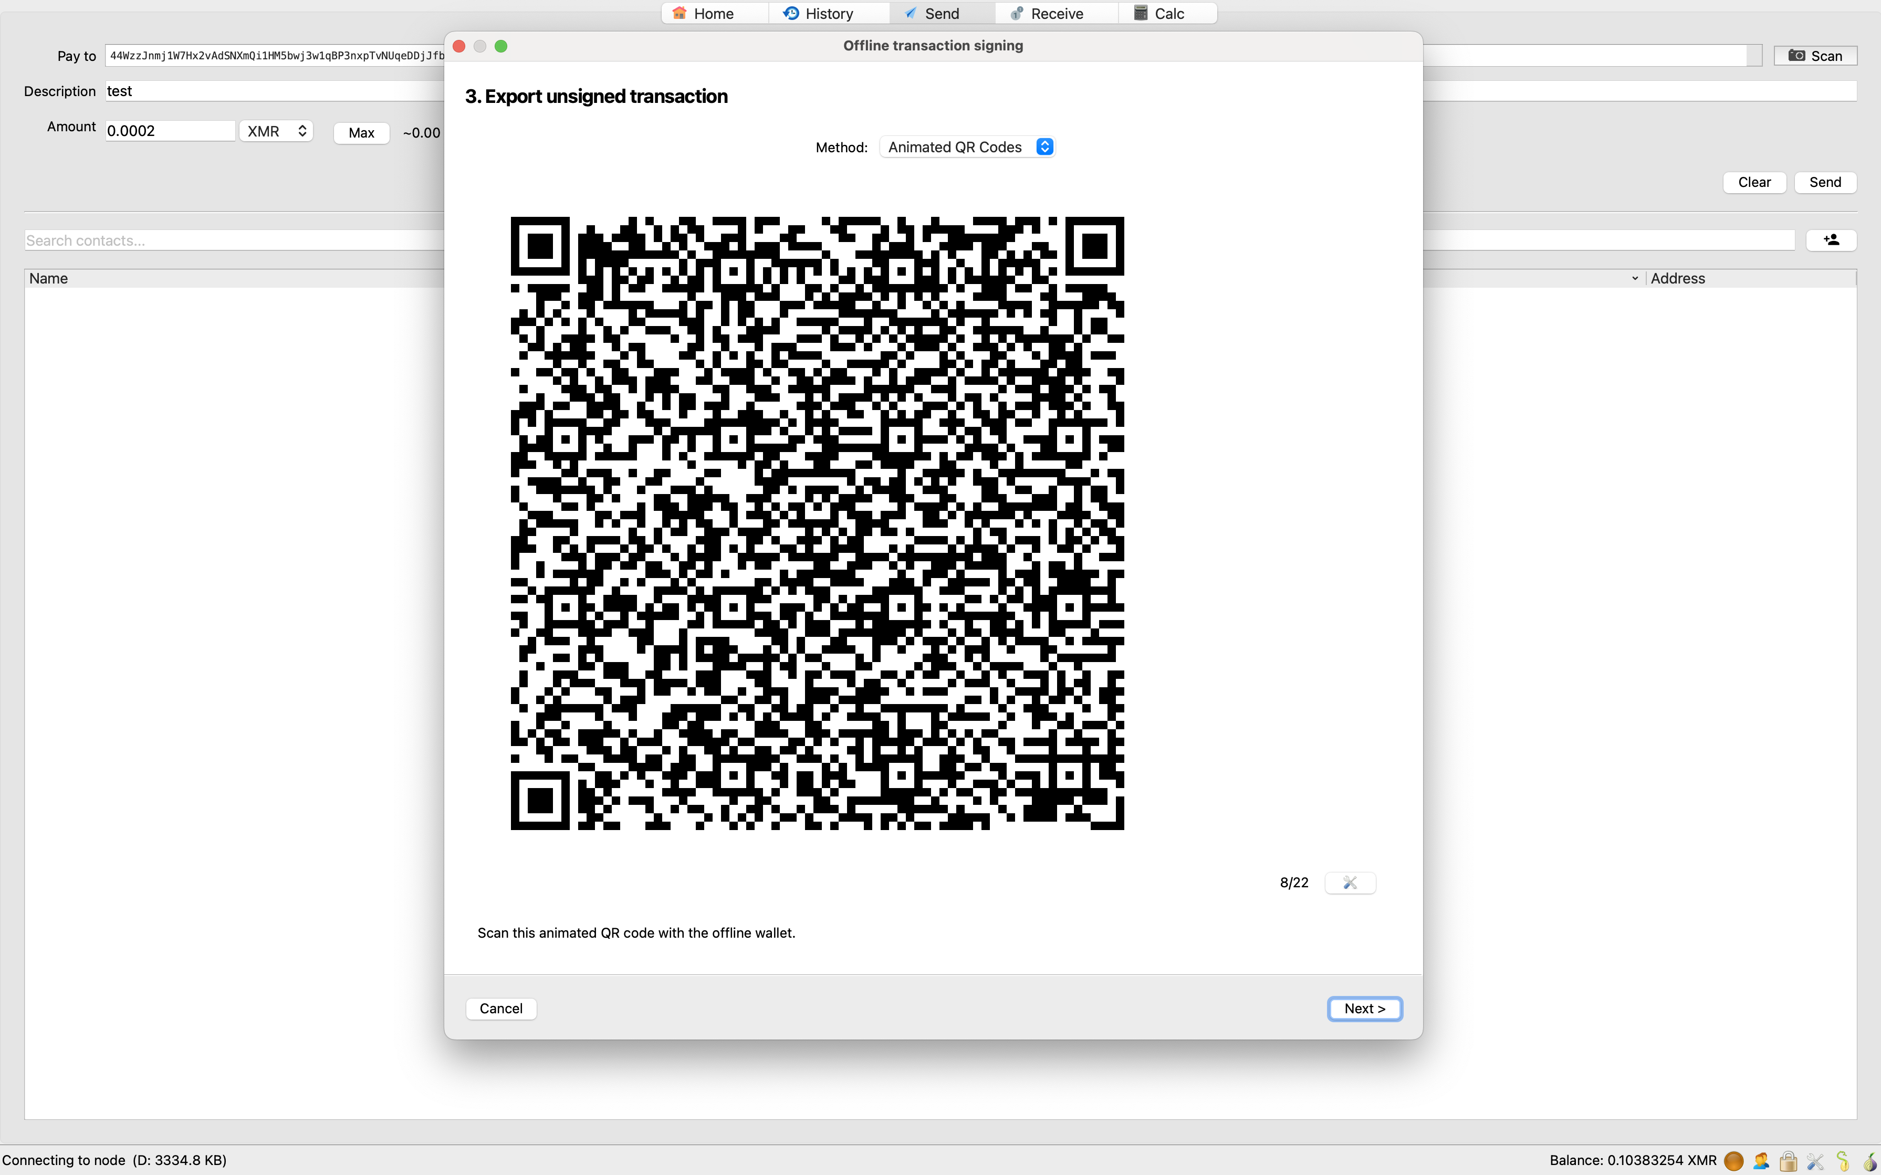Open QR code settings next to 8/22

1350,883
